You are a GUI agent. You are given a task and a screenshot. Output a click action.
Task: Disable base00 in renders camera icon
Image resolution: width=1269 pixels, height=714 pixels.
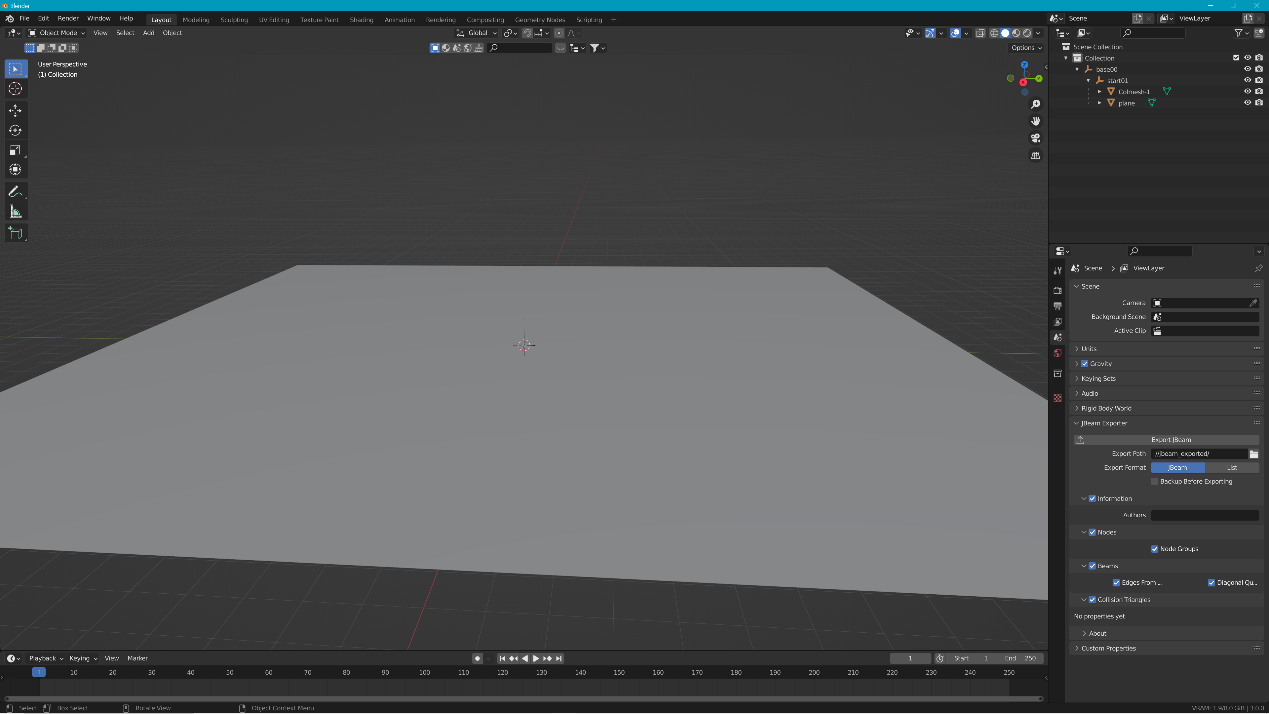[x=1259, y=69]
